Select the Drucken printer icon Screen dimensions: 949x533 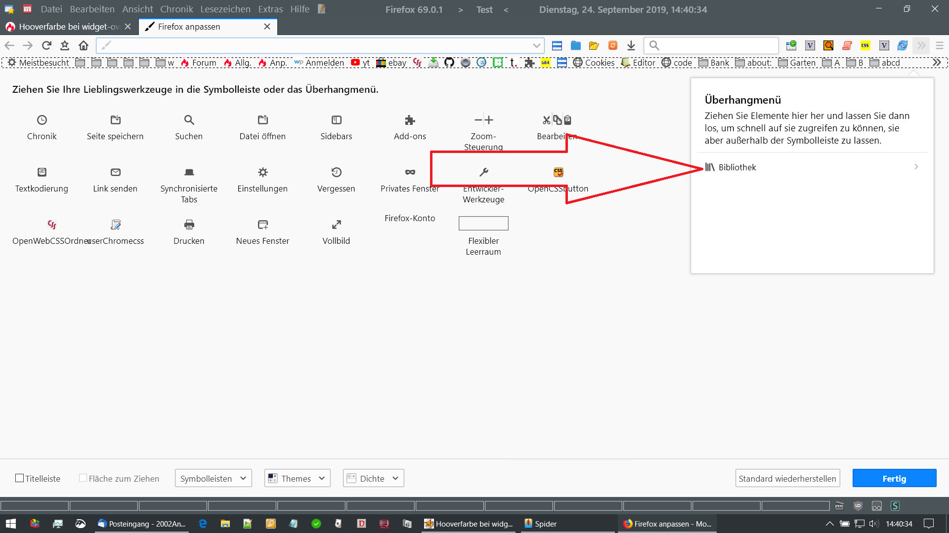point(189,225)
